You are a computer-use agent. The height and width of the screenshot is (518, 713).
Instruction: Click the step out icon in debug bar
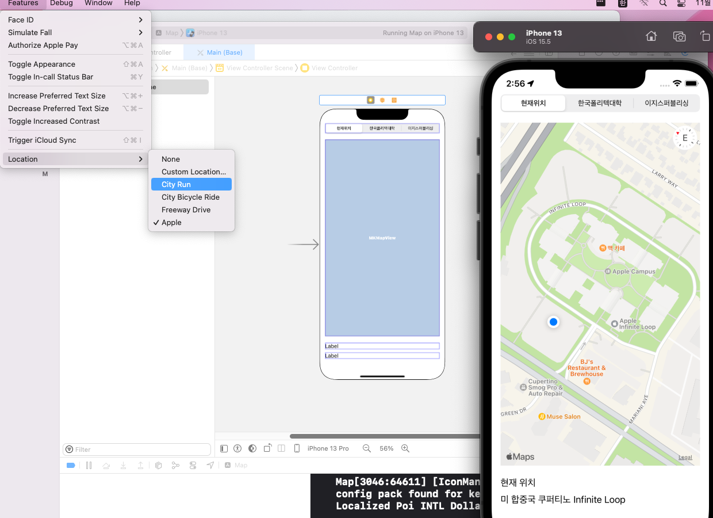coord(140,465)
